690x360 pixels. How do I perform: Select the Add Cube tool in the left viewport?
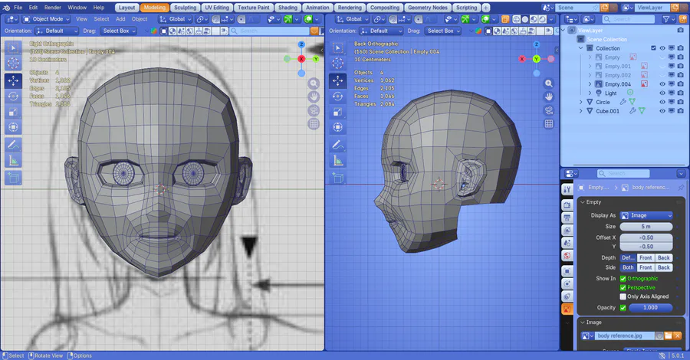click(x=13, y=178)
